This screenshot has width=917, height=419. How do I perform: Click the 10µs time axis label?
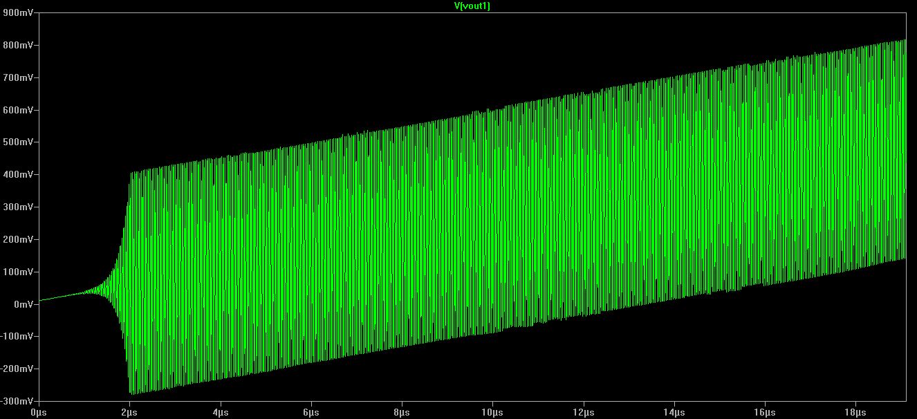[492, 412]
